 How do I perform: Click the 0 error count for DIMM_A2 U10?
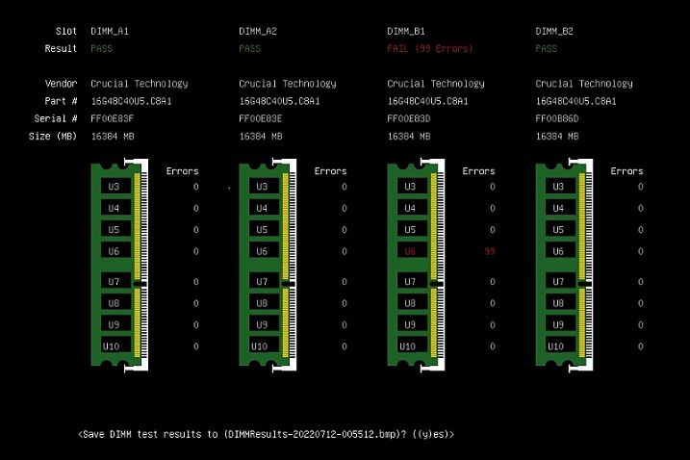(x=345, y=346)
